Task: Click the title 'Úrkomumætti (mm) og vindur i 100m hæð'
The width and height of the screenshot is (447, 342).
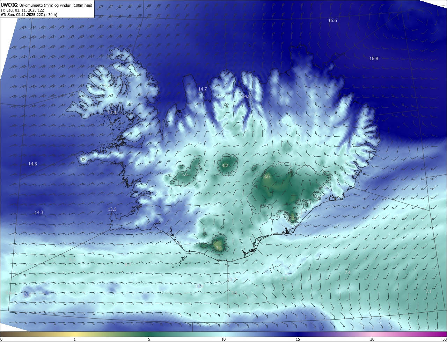Action: click(x=56, y=5)
